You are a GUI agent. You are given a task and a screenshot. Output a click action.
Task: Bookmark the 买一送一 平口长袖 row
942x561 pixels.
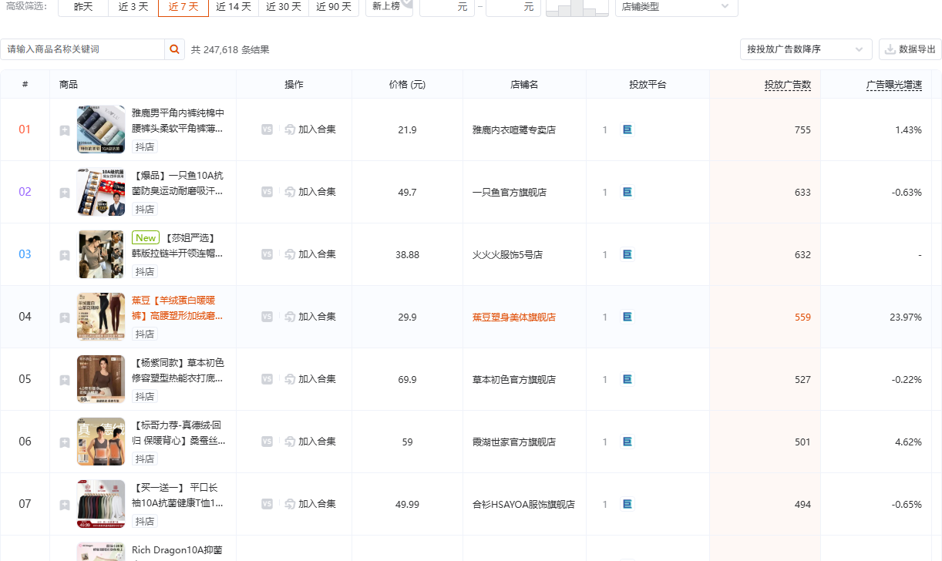pos(65,505)
